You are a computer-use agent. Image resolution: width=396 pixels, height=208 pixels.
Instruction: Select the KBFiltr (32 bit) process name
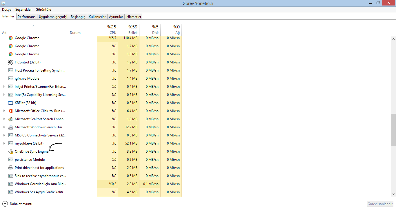pyautogui.click(x=26, y=103)
